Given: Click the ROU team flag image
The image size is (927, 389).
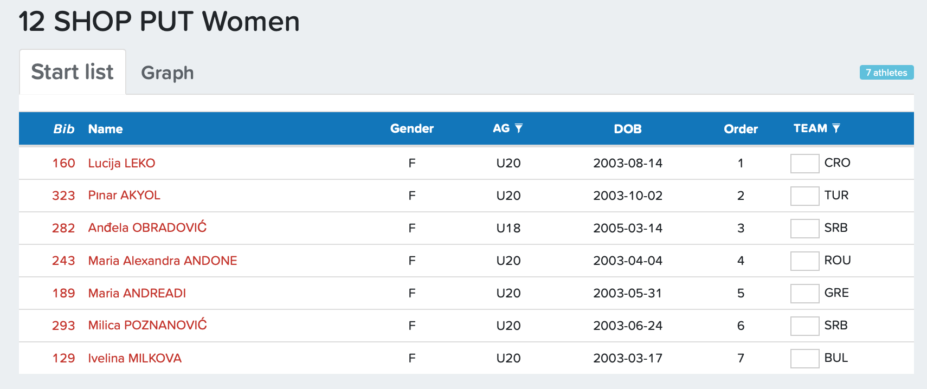Looking at the screenshot, I should tap(804, 261).
